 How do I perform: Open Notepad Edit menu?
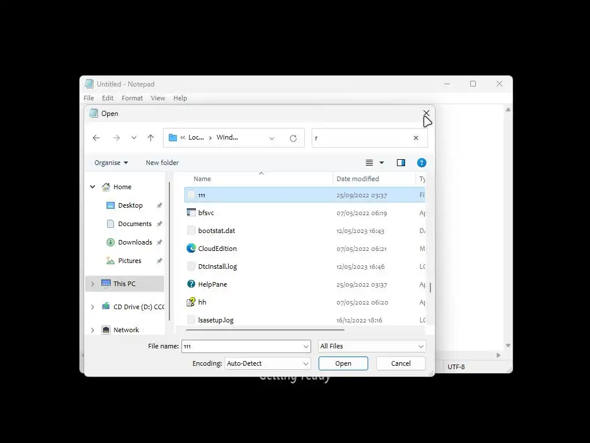[108, 98]
